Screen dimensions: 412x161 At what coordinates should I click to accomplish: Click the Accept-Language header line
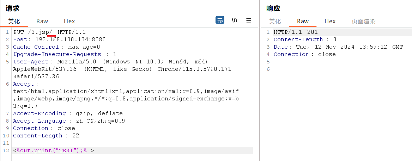(69, 121)
